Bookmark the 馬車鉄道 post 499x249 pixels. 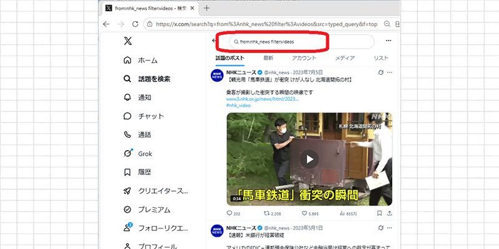tap(379, 213)
